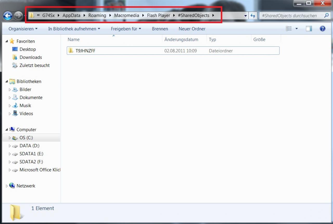This screenshot has height=224, width=333.
Task: Open the Help question mark icon
Action: tap(323, 29)
